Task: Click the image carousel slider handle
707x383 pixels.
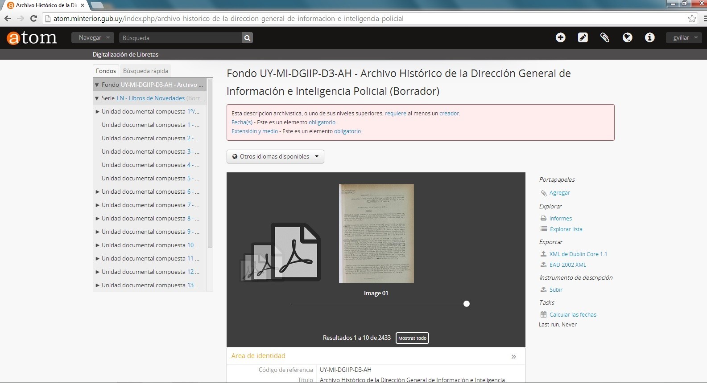Action: (467, 304)
